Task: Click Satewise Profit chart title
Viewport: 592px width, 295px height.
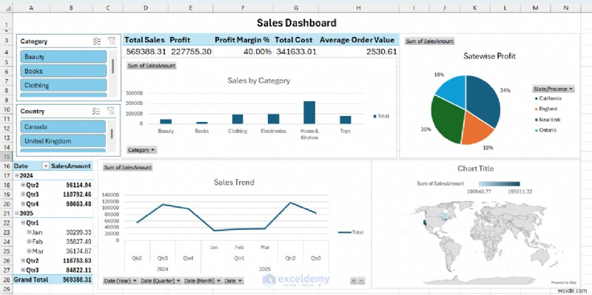Action: point(489,56)
